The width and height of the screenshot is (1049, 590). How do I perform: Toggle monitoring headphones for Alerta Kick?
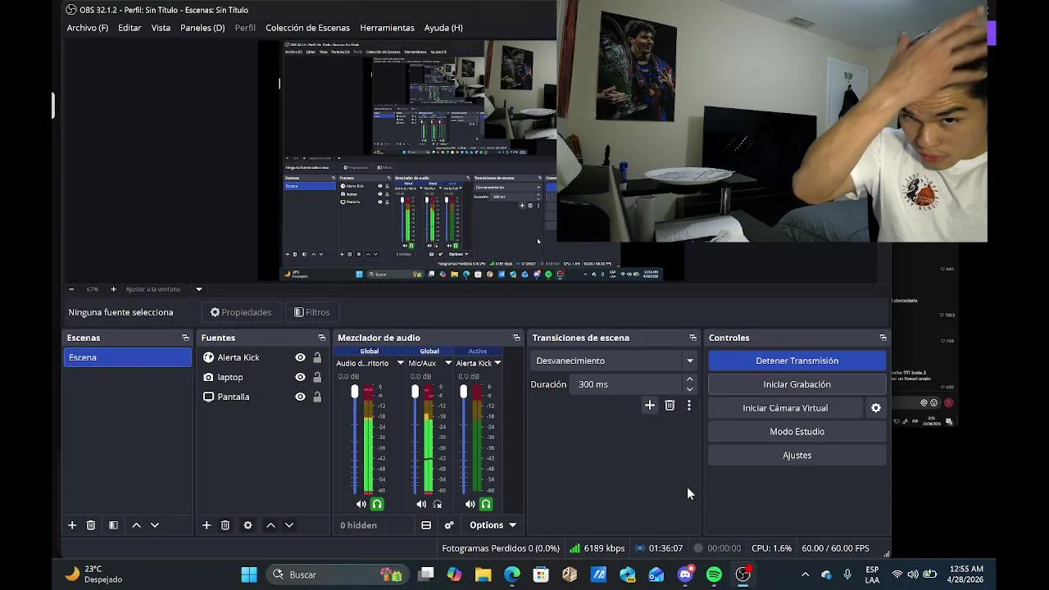[x=486, y=504]
